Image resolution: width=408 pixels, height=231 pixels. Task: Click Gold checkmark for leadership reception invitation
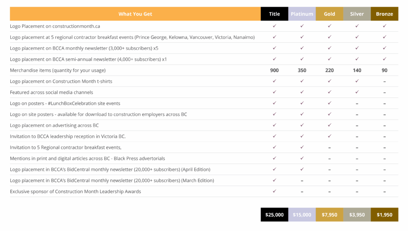coord(330,136)
